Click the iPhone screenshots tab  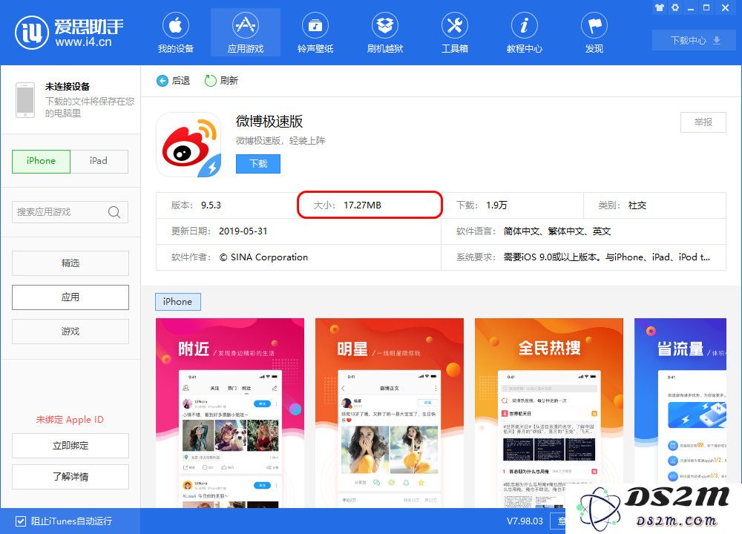coord(178,302)
